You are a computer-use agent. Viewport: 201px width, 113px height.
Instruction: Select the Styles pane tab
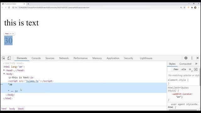pyautogui.click(x=172, y=64)
